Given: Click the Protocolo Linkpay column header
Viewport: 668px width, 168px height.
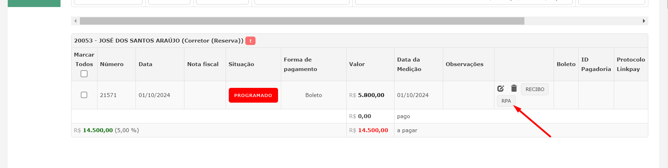Looking at the screenshot, I should pos(630,64).
